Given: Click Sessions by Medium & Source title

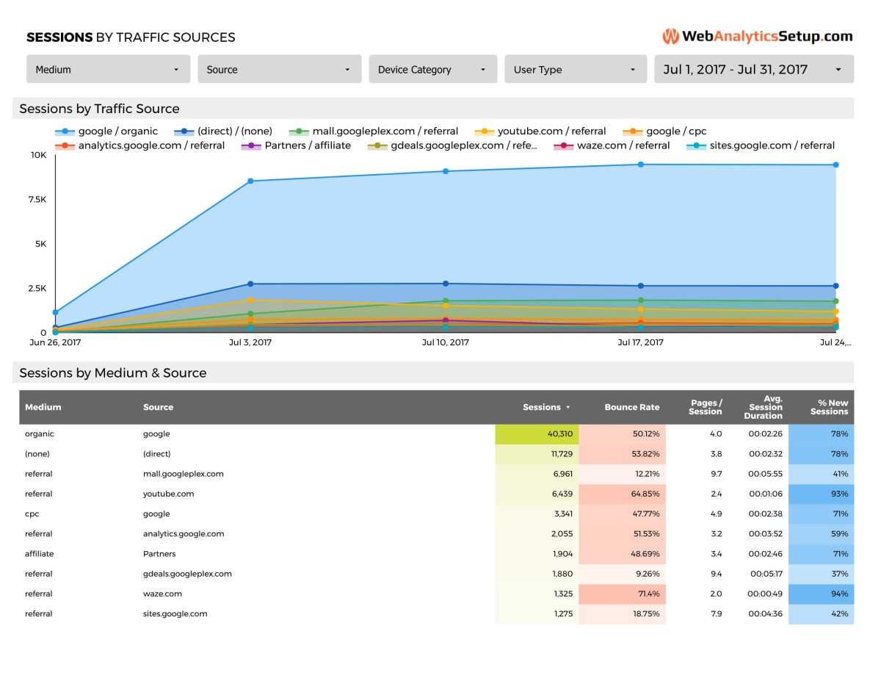Looking at the screenshot, I should click(x=112, y=373).
